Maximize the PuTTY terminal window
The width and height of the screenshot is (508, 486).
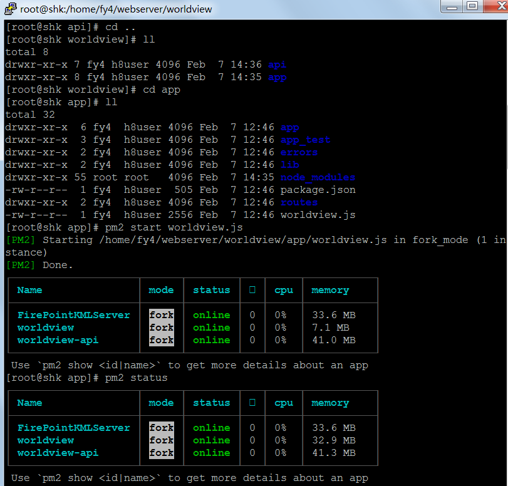tap(472, 6)
